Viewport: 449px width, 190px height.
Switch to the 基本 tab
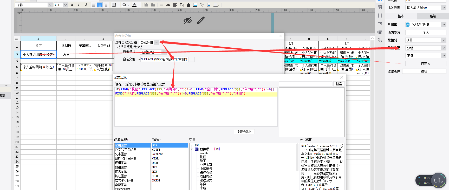coord(401,16)
